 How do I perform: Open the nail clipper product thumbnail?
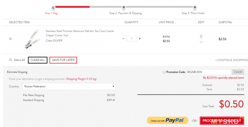pos(32,39)
